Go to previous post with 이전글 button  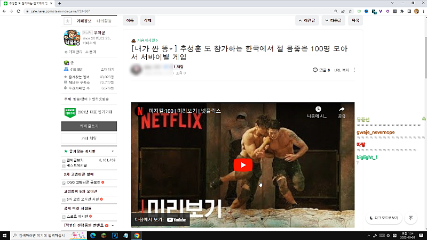[x=307, y=20]
